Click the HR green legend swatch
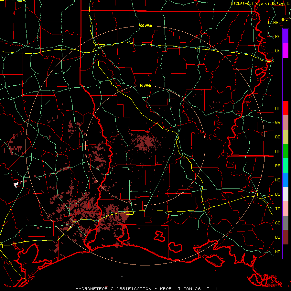Image resolution: width=291 pixels, height=291 pixels. point(286,151)
